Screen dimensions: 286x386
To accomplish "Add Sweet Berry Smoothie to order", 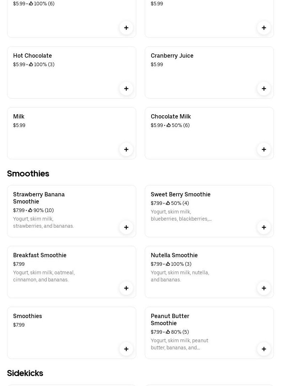I will (x=264, y=227).
